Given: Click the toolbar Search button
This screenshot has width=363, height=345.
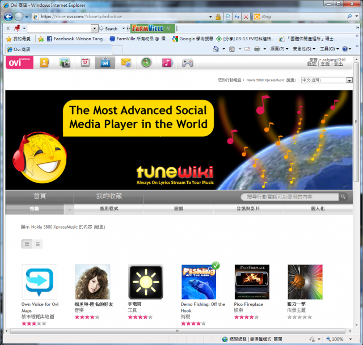Looking at the screenshot, I should tap(109, 29).
